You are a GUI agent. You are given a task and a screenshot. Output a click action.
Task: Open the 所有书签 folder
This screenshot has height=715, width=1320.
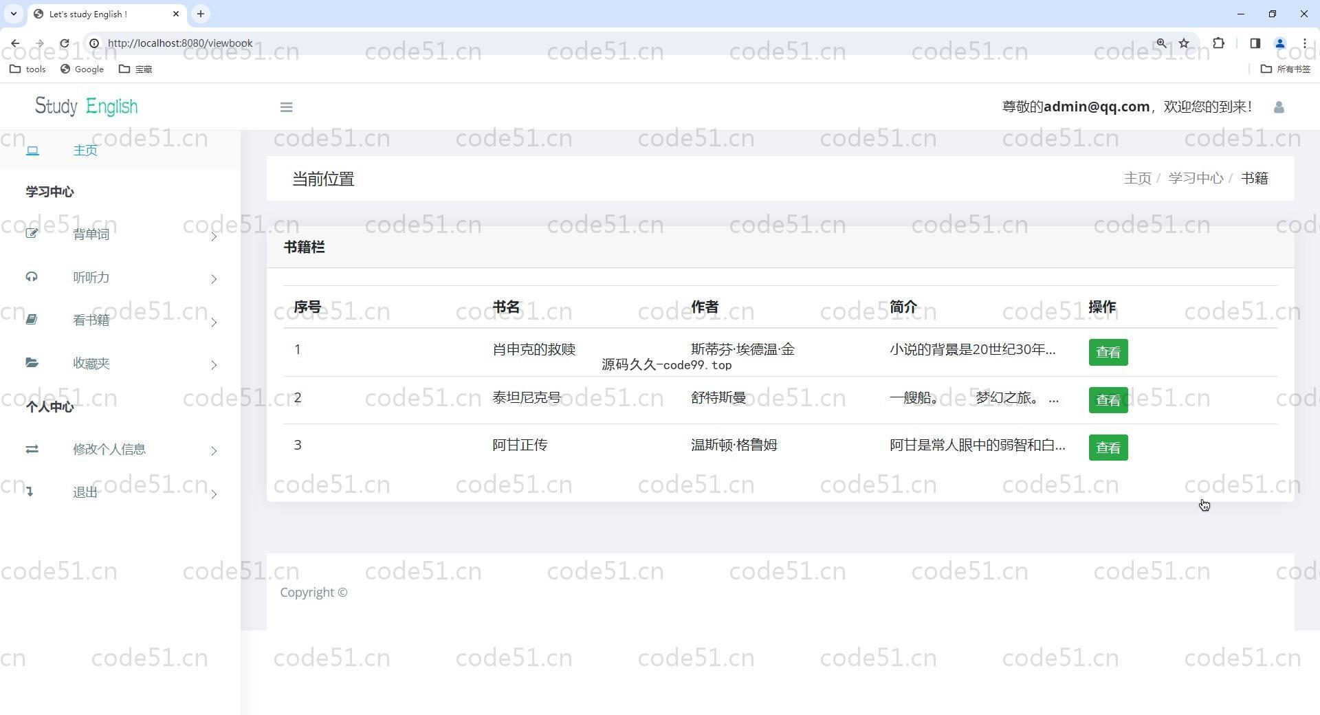(x=1285, y=69)
